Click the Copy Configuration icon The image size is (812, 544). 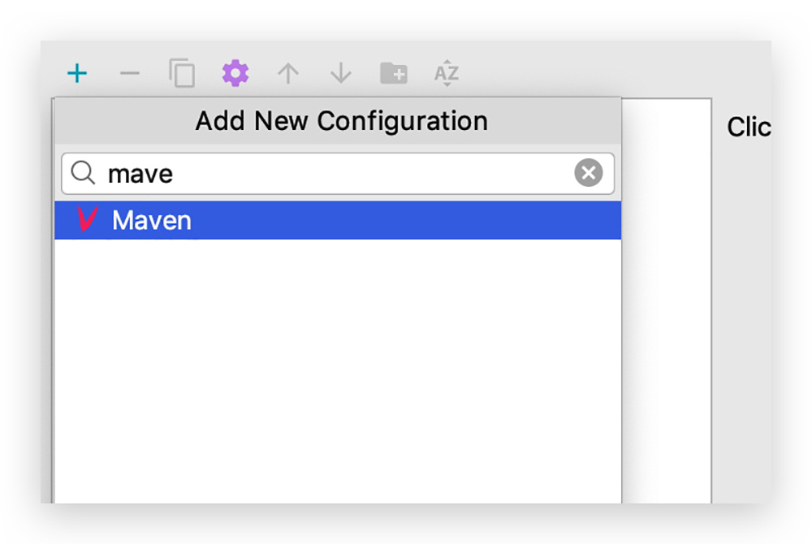pos(182,73)
